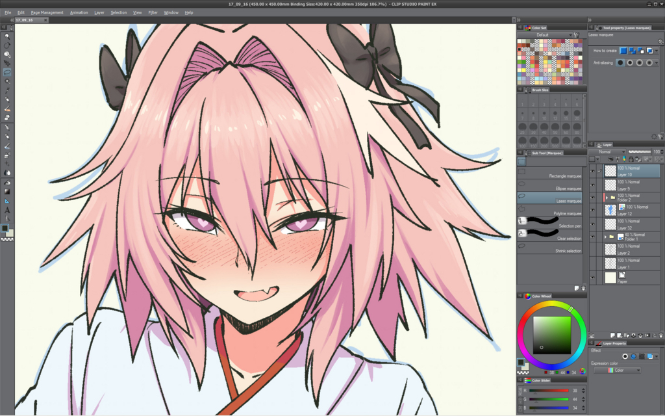Select the Blend droplet tool
Viewport: 665px width, 416px height.
click(6, 173)
